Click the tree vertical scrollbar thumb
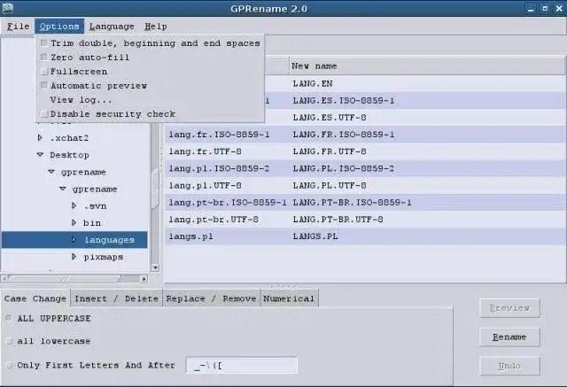The height and width of the screenshot is (387, 567). 155,189
